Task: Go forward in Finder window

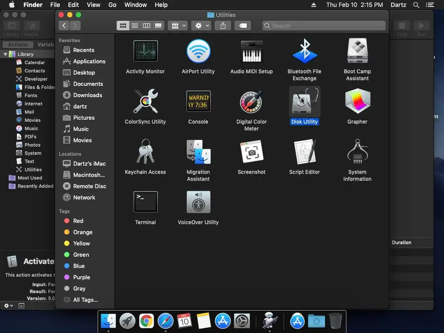Action: pyautogui.click(x=75, y=26)
